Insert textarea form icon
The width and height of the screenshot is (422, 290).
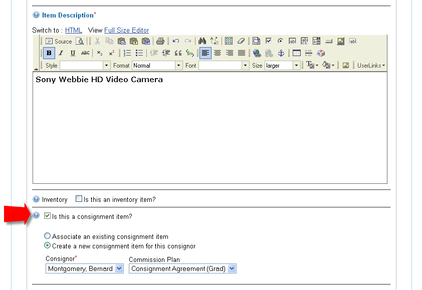[304, 41]
